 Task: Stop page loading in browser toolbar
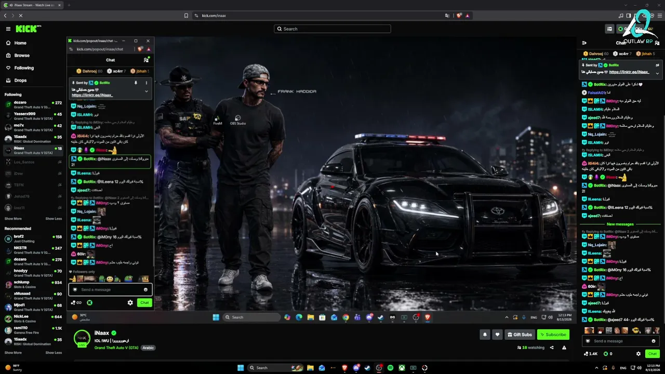click(x=21, y=16)
